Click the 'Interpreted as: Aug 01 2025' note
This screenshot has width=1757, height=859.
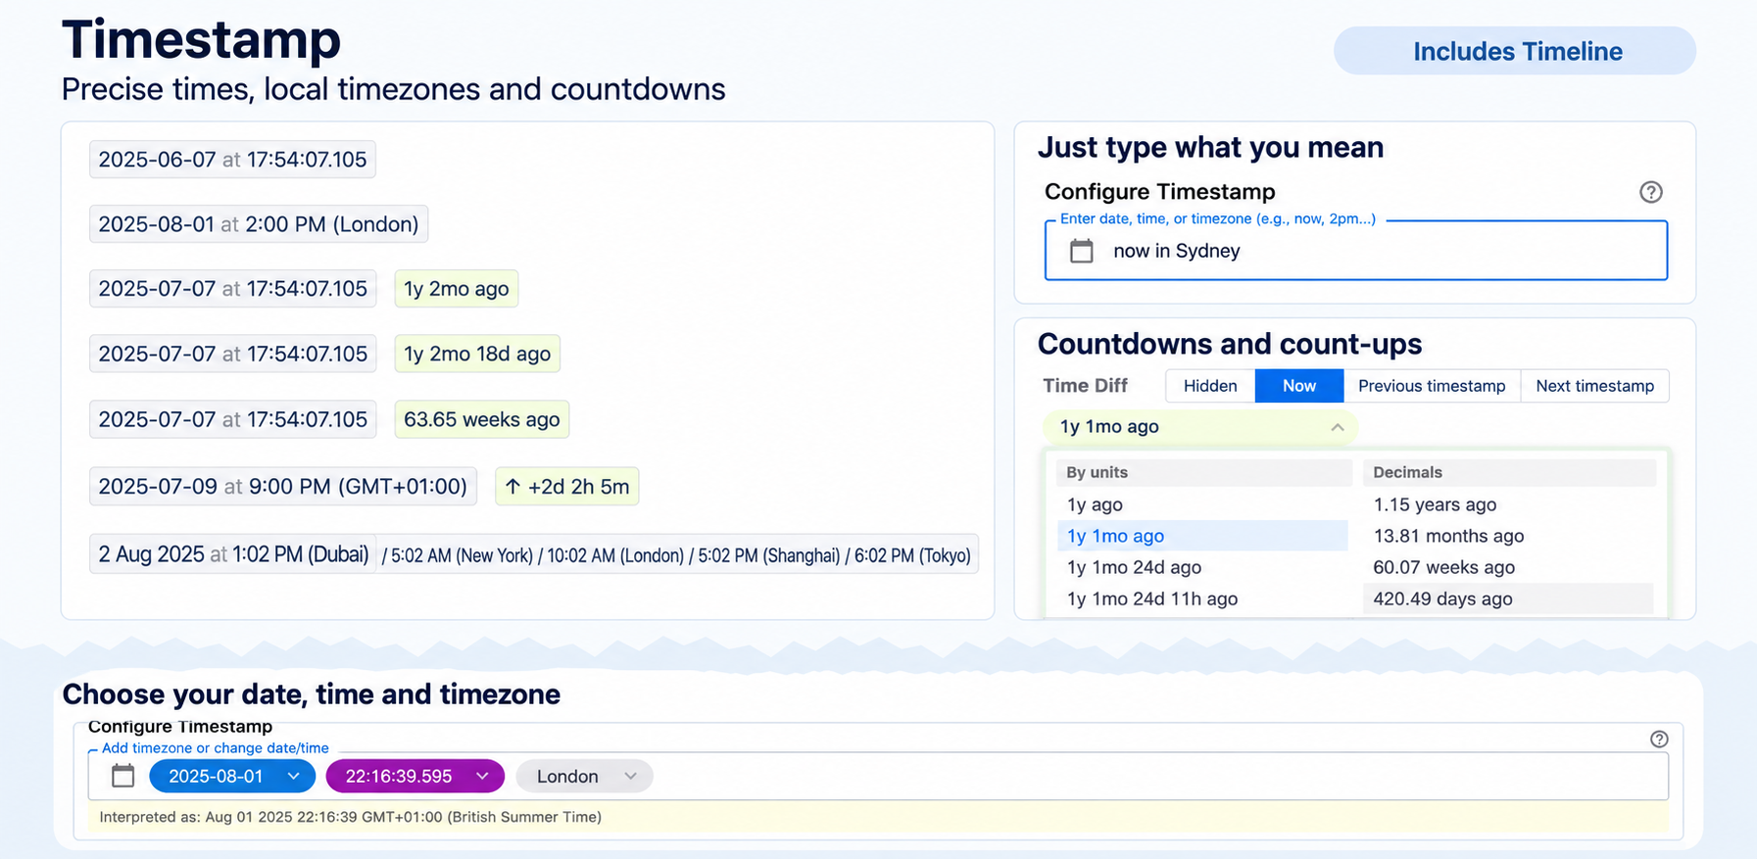pos(351,817)
